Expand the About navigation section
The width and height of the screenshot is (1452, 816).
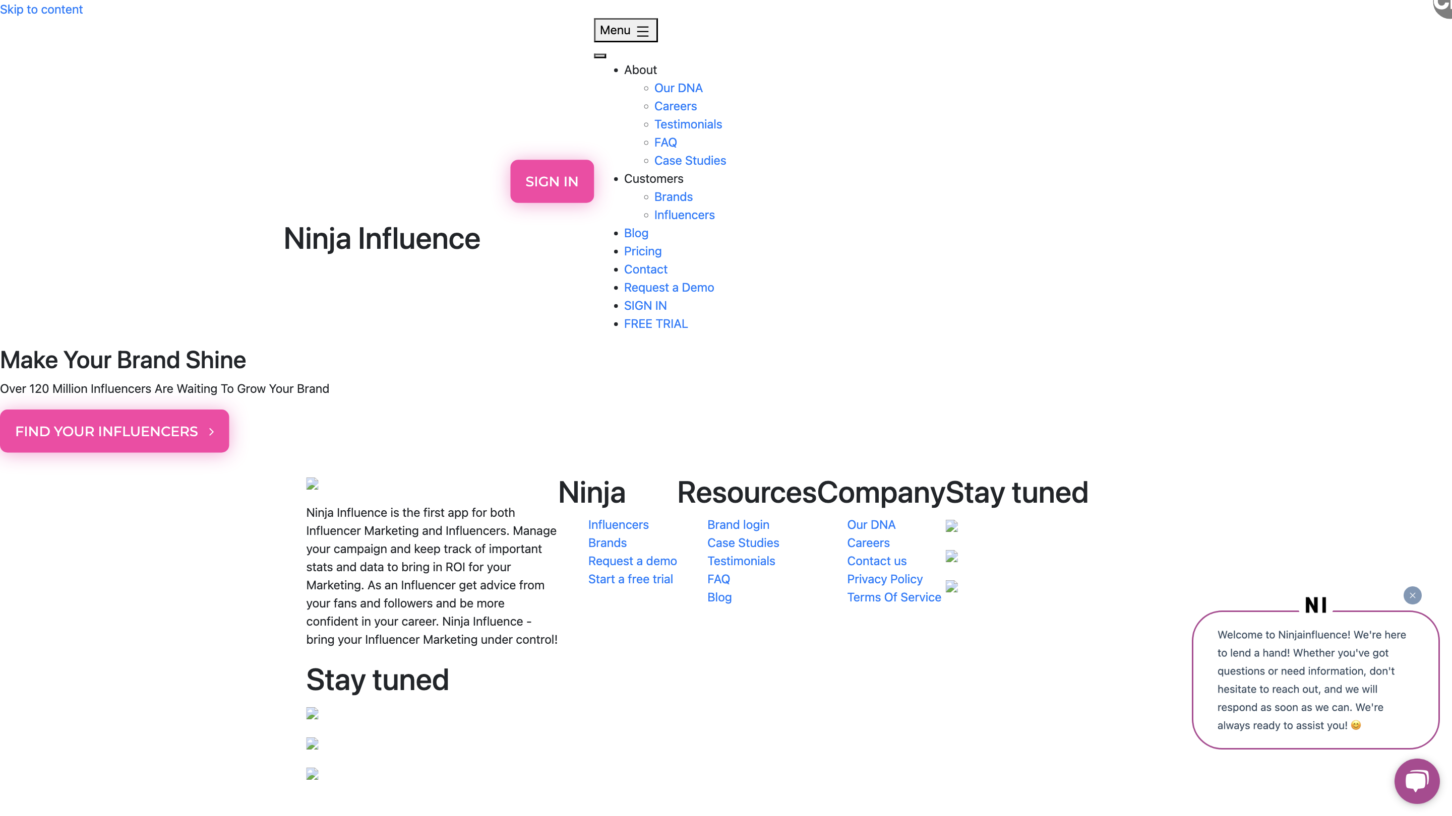[640, 70]
